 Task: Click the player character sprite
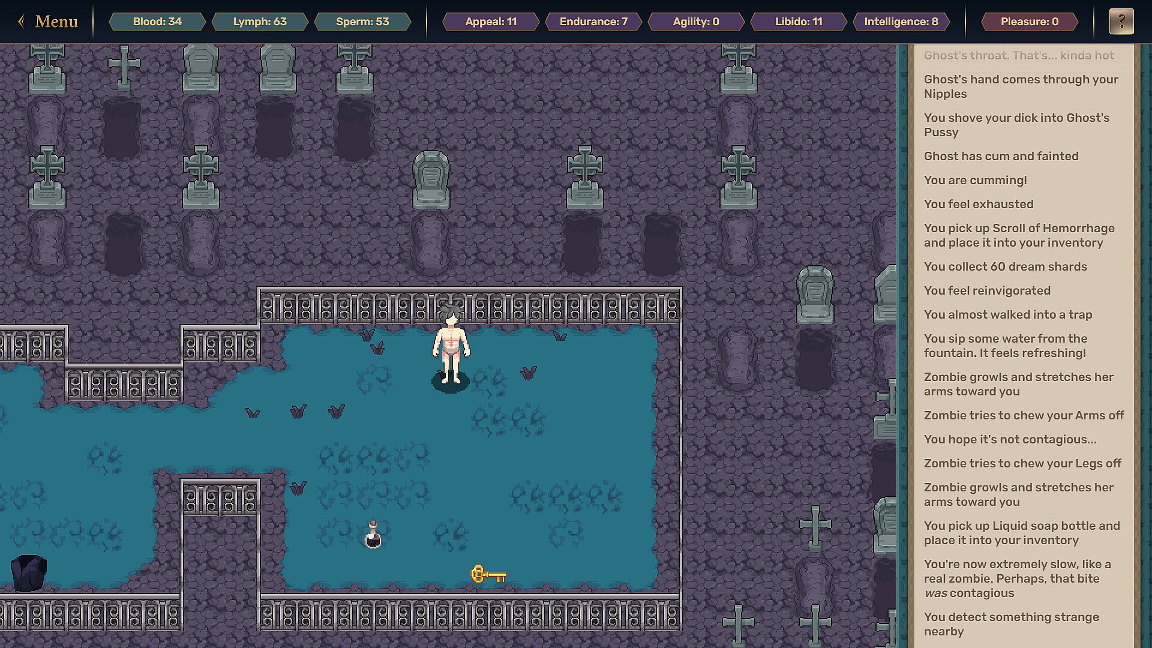click(x=451, y=348)
